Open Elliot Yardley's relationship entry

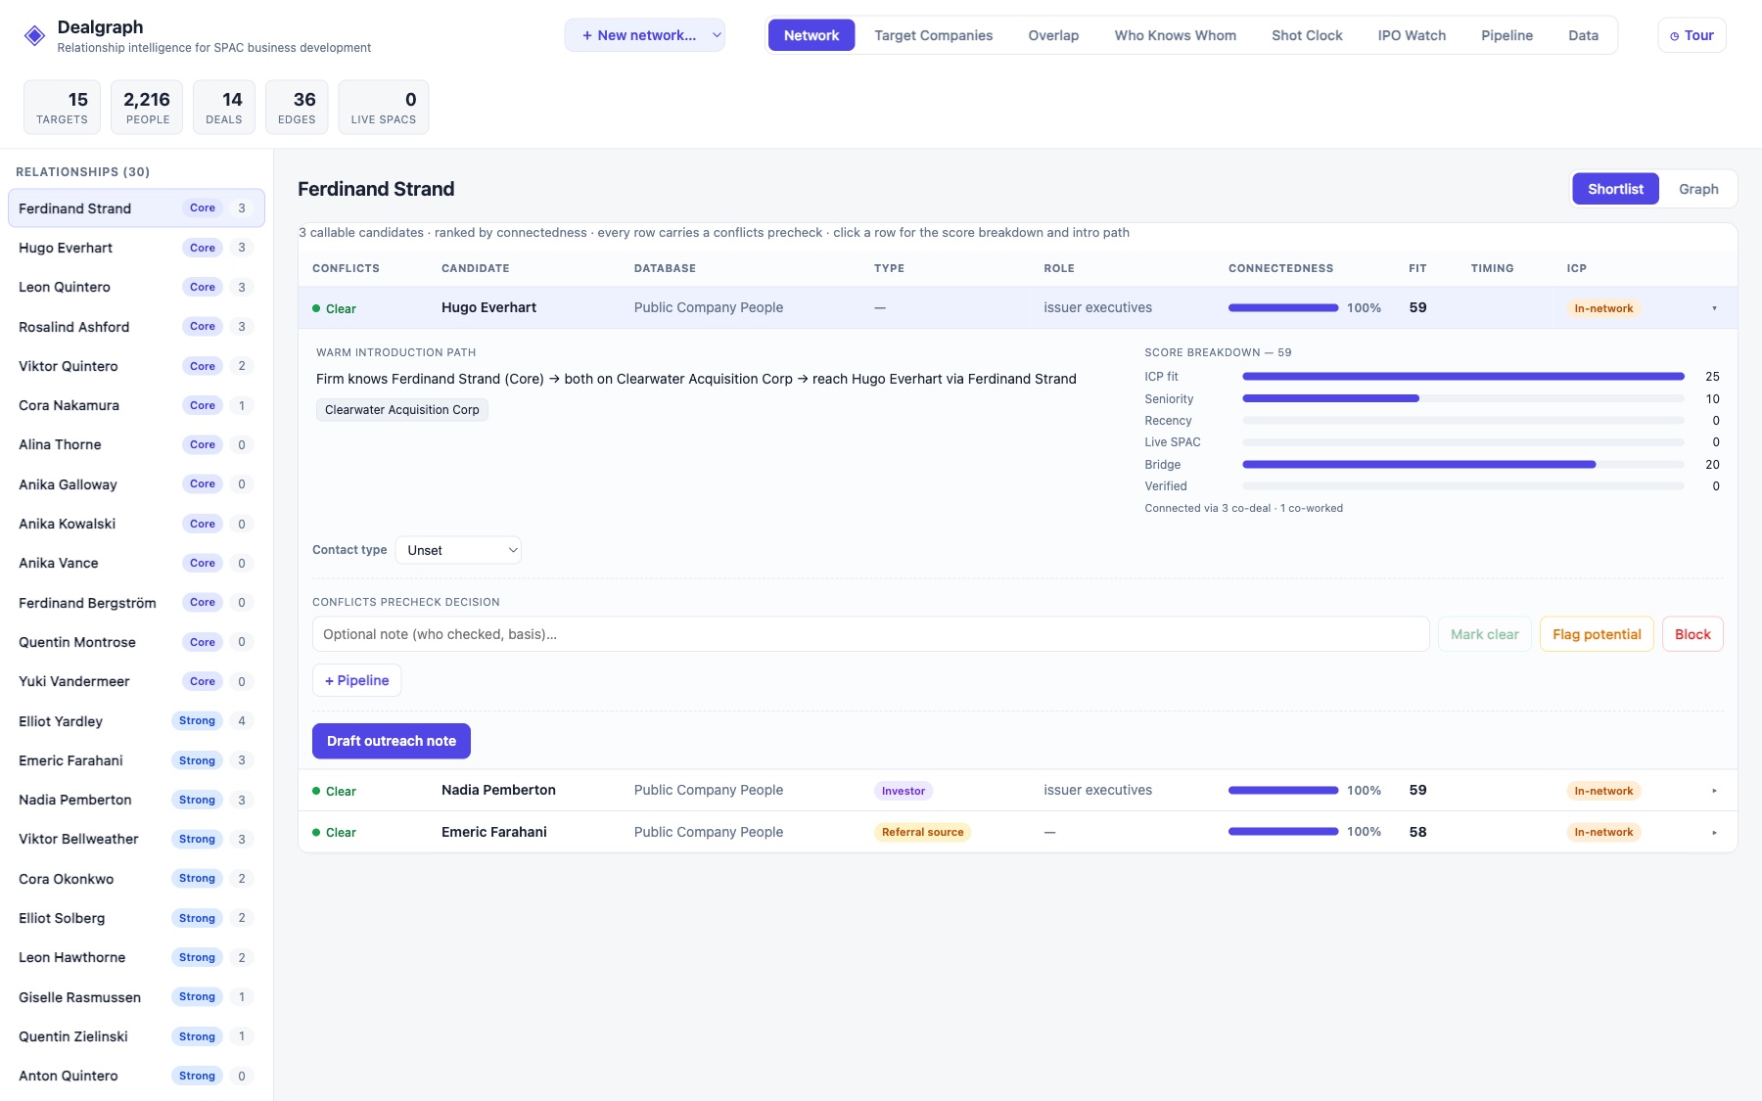pos(136,721)
